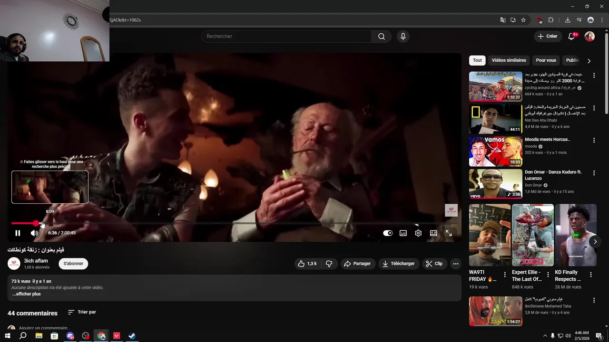This screenshot has height=342, width=609.
Task: Open more actions three-dots under video
Action: pyautogui.click(x=455, y=264)
